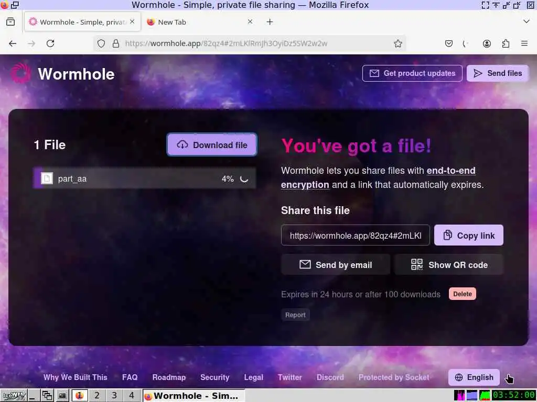
Task: Click the part_aa file name
Action: (x=72, y=179)
